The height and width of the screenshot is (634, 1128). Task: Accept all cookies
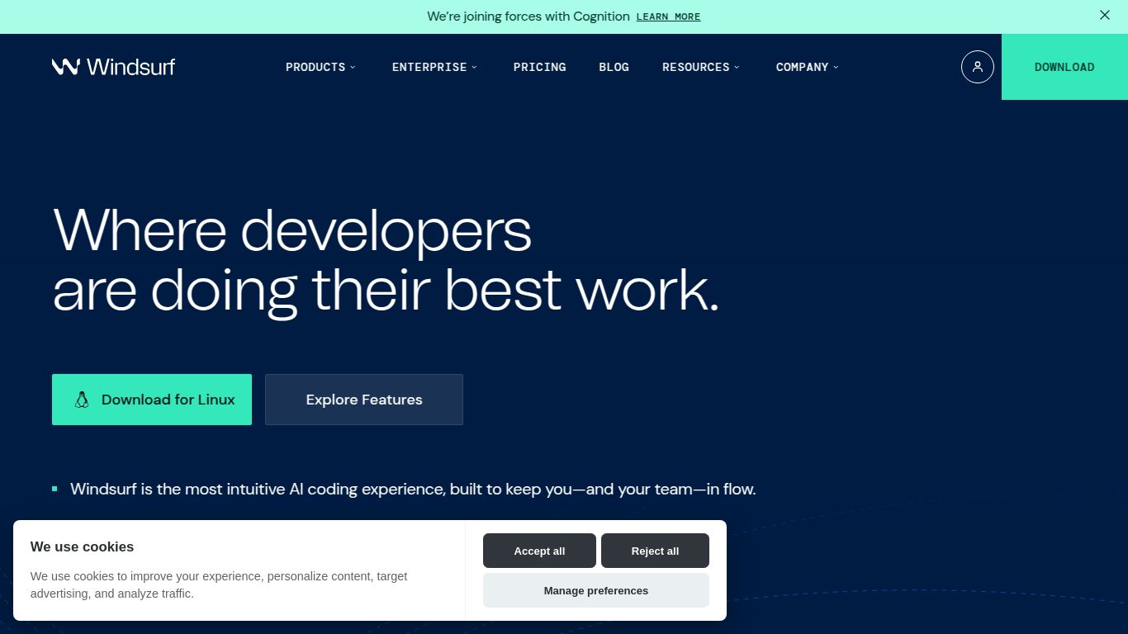[x=539, y=551]
